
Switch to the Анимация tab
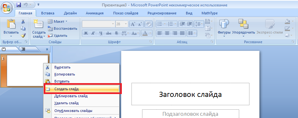[x=95, y=13]
